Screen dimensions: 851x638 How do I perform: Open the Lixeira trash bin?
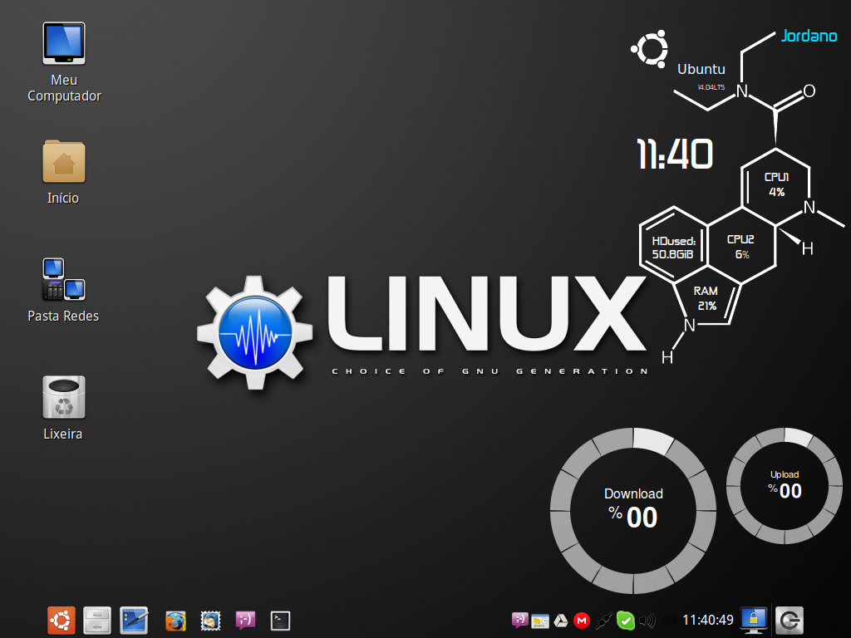(x=63, y=408)
